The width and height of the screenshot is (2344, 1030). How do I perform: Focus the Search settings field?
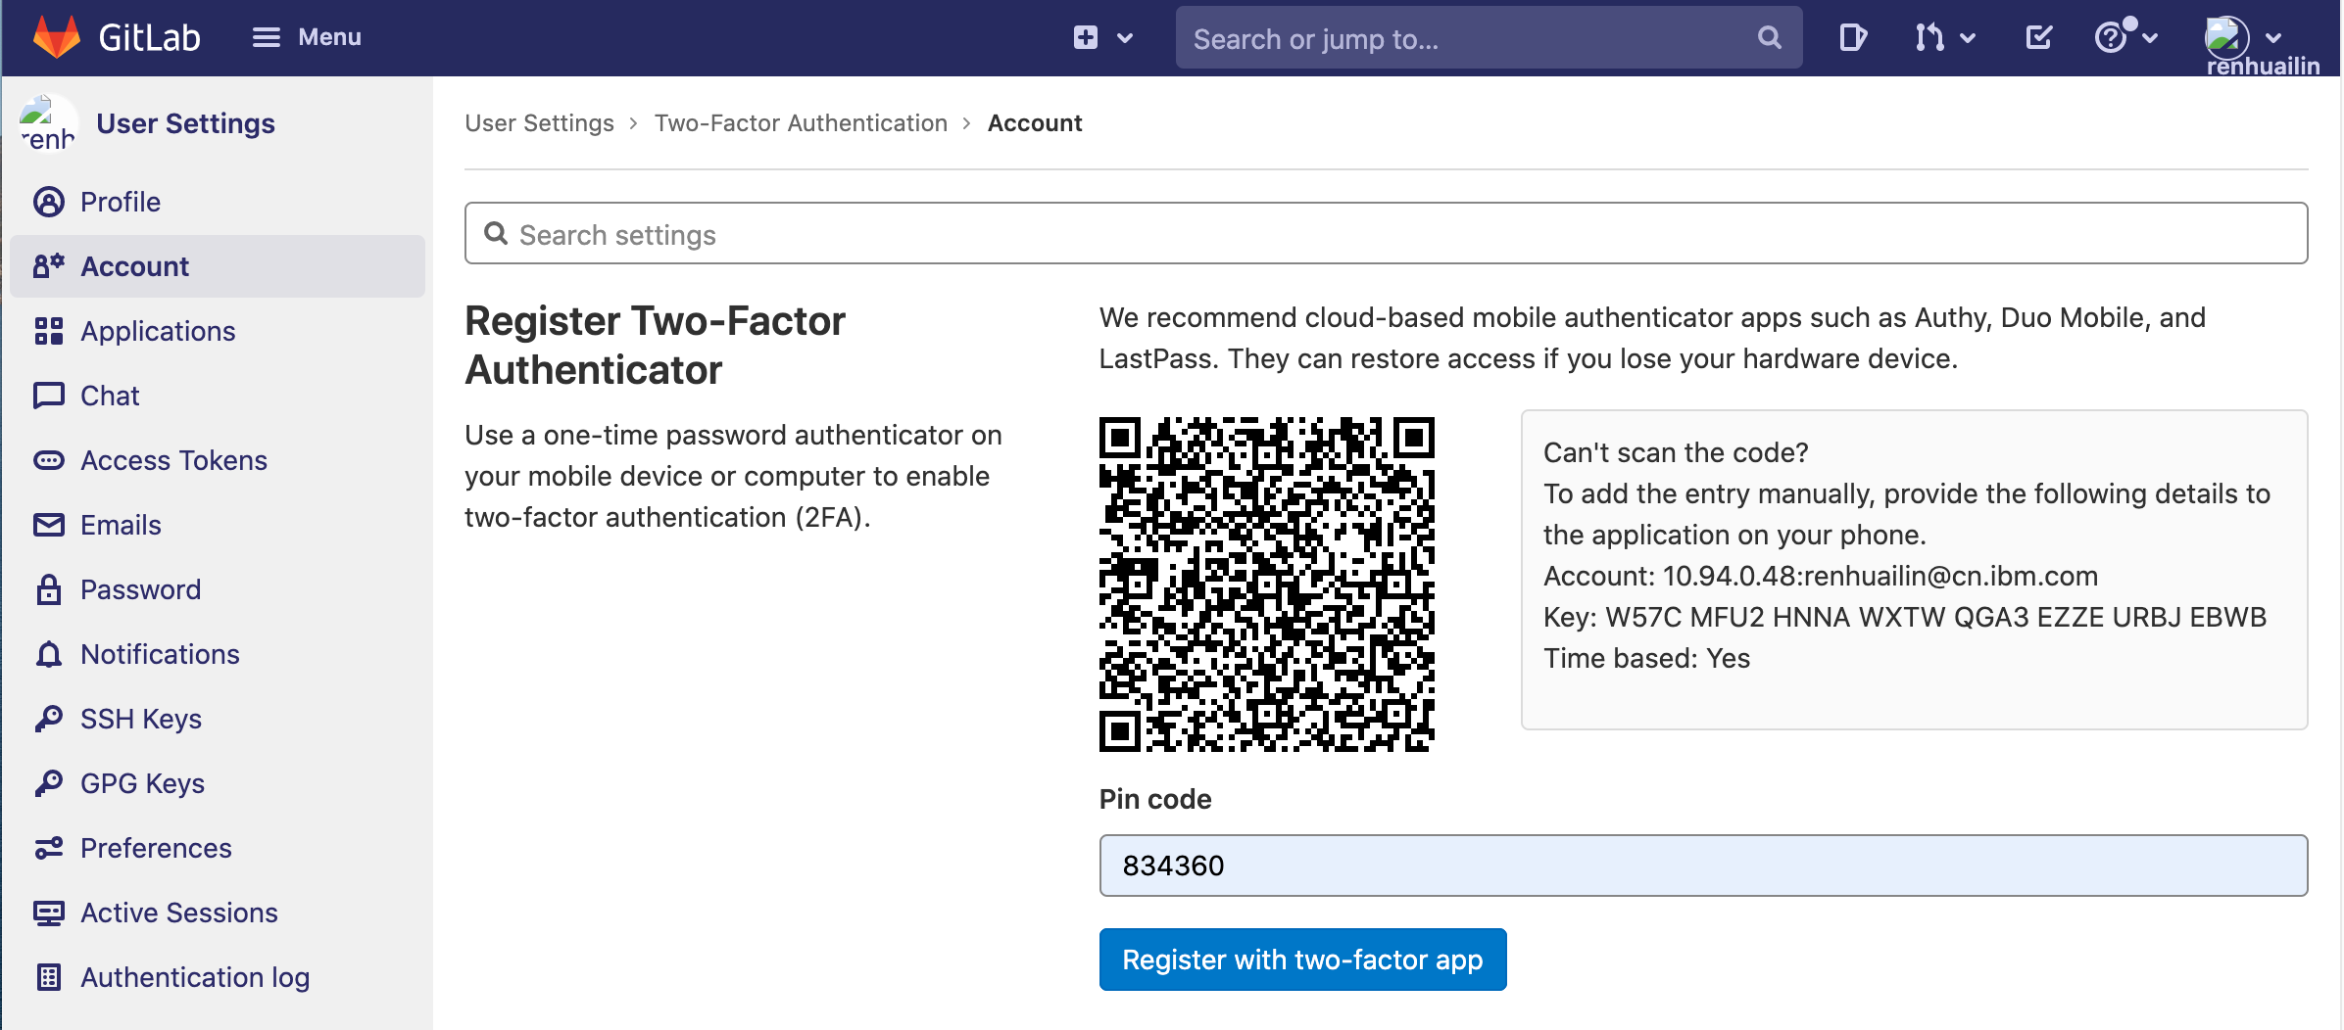[x=1386, y=233]
